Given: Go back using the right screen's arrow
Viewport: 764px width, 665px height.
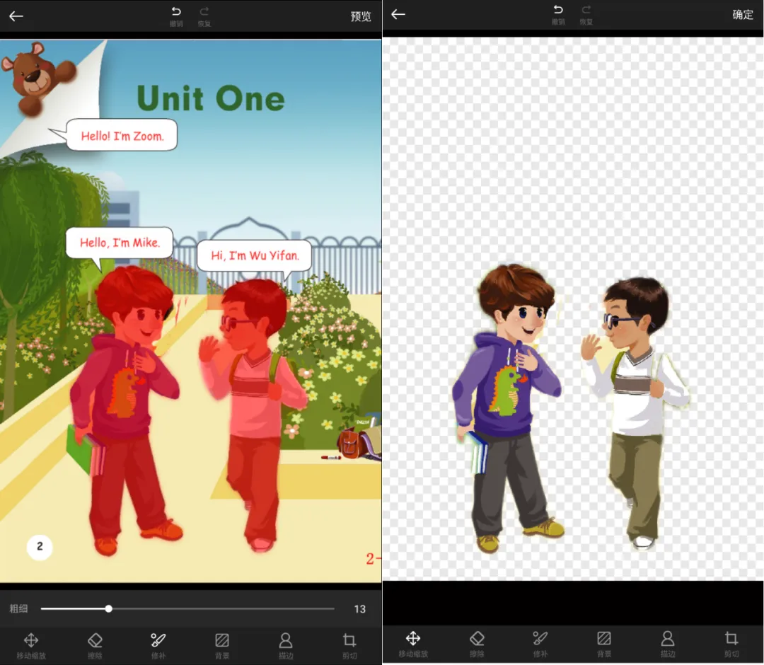Looking at the screenshot, I should (398, 14).
